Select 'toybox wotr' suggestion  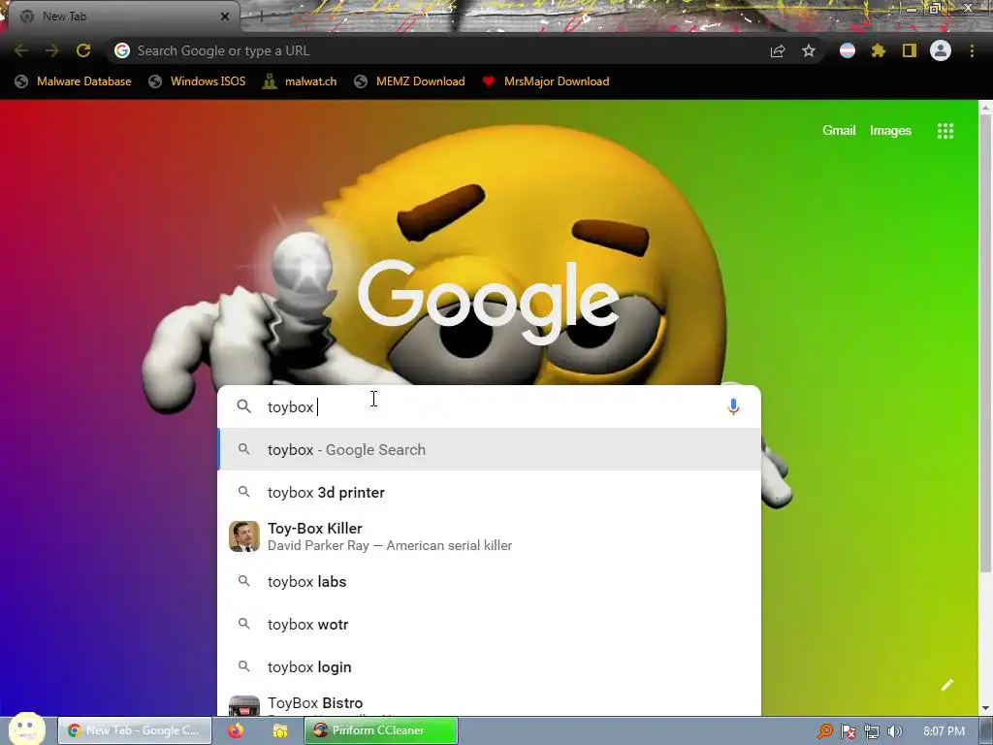489,624
